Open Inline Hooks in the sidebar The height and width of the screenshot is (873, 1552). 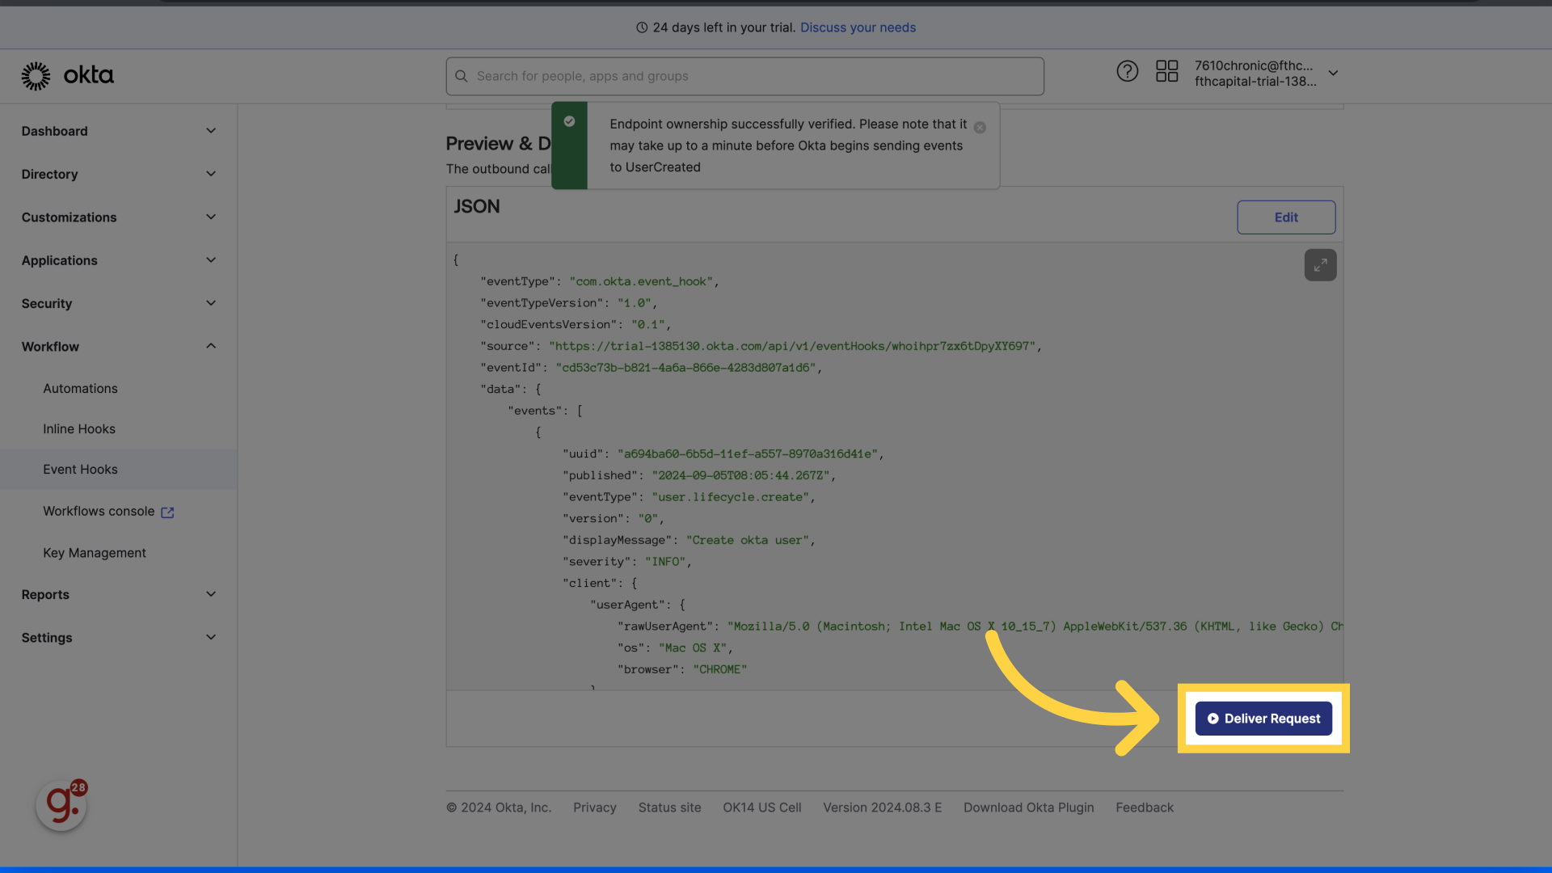point(79,429)
